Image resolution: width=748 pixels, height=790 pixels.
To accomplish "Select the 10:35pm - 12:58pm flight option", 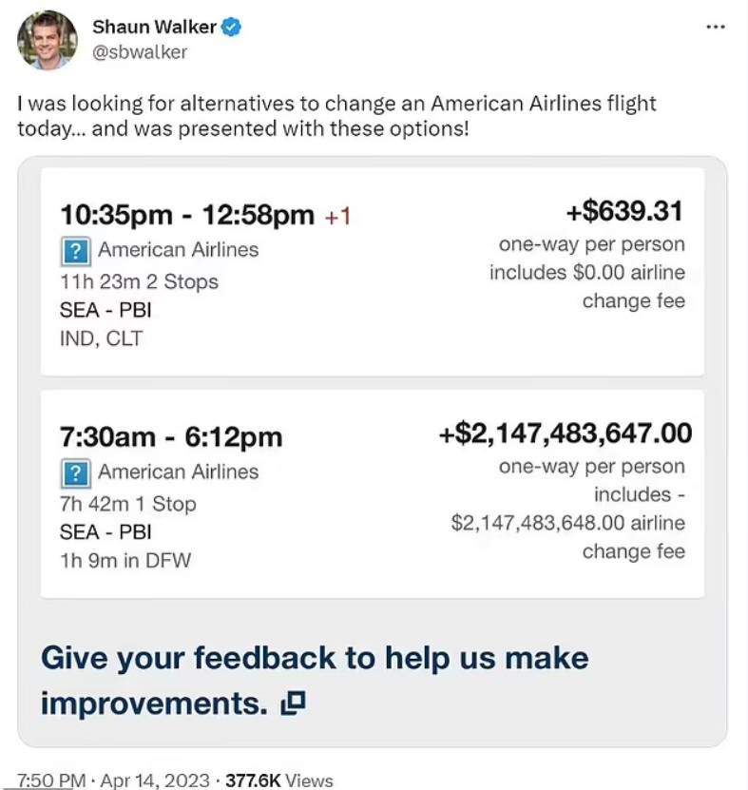I will point(373,272).
